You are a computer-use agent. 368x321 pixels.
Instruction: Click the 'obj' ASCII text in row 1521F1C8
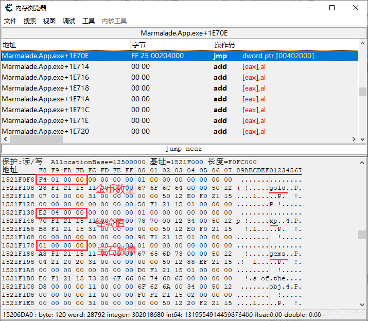275,287
